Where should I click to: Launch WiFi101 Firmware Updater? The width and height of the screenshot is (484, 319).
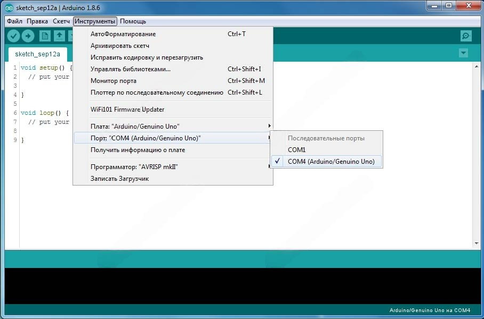pos(127,110)
